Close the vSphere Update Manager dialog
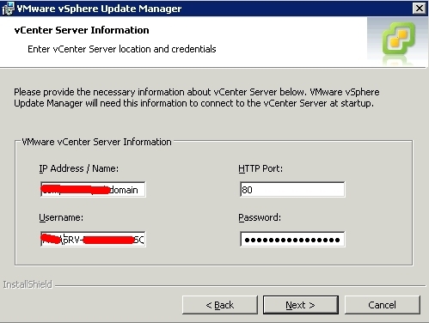Screen dimensions: 429x323 [x=420, y=9]
